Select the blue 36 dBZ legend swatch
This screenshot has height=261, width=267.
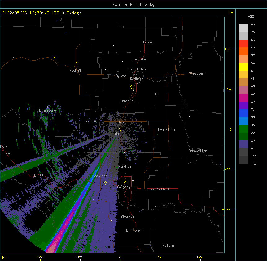pos(243,113)
